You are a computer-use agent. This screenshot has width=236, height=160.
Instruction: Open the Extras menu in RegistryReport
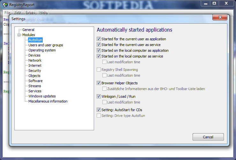tap(31, 13)
